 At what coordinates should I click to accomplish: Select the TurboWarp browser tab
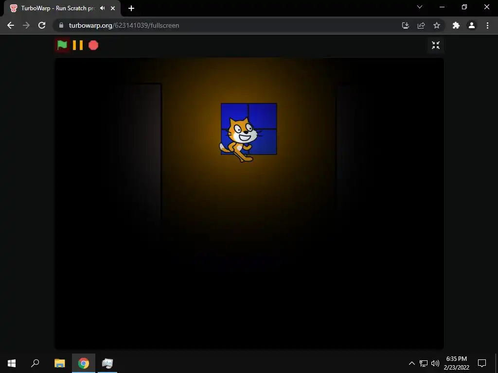point(62,8)
